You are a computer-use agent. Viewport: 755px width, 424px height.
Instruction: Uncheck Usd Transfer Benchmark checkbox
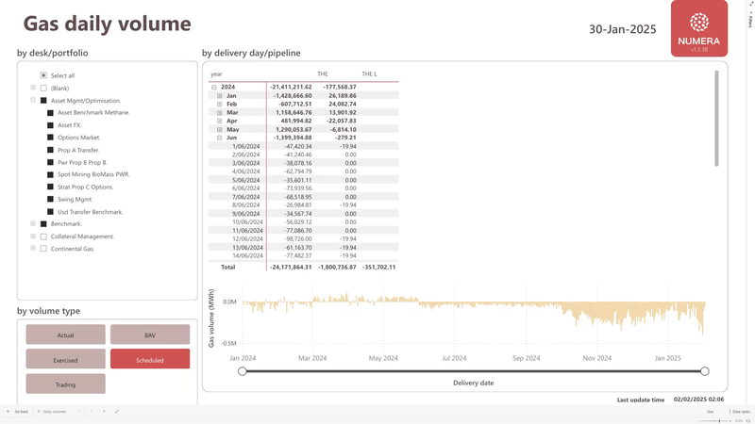(50, 211)
